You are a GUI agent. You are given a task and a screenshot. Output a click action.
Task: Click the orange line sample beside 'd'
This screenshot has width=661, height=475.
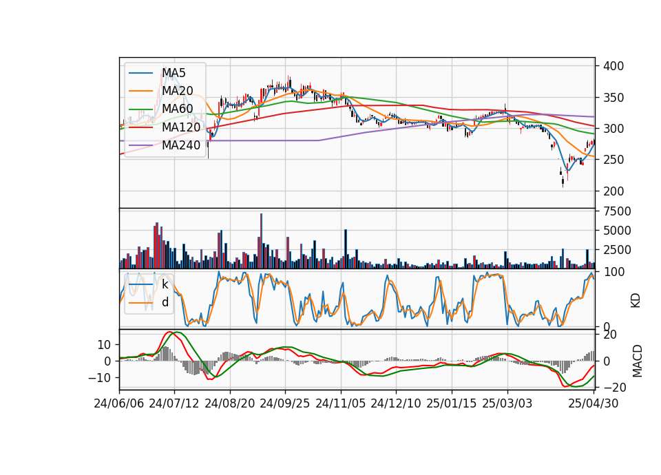pos(140,303)
